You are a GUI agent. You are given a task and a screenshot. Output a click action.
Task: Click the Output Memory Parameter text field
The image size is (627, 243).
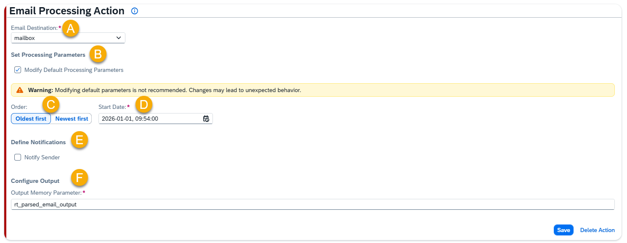click(x=312, y=205)
